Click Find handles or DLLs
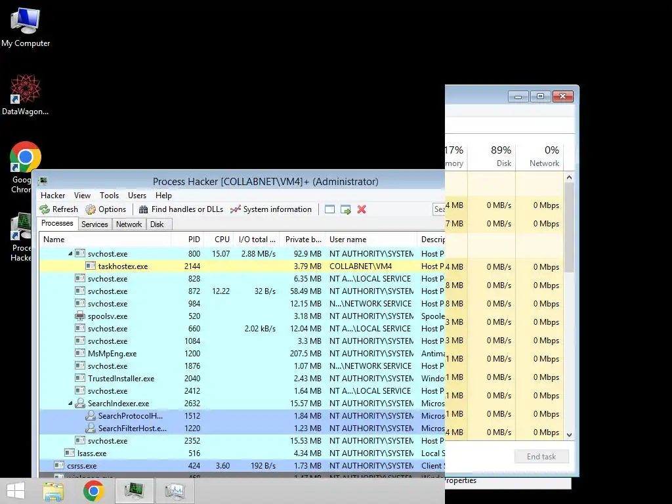The height and width of the screenshot is (504, 672). [181, 209]
